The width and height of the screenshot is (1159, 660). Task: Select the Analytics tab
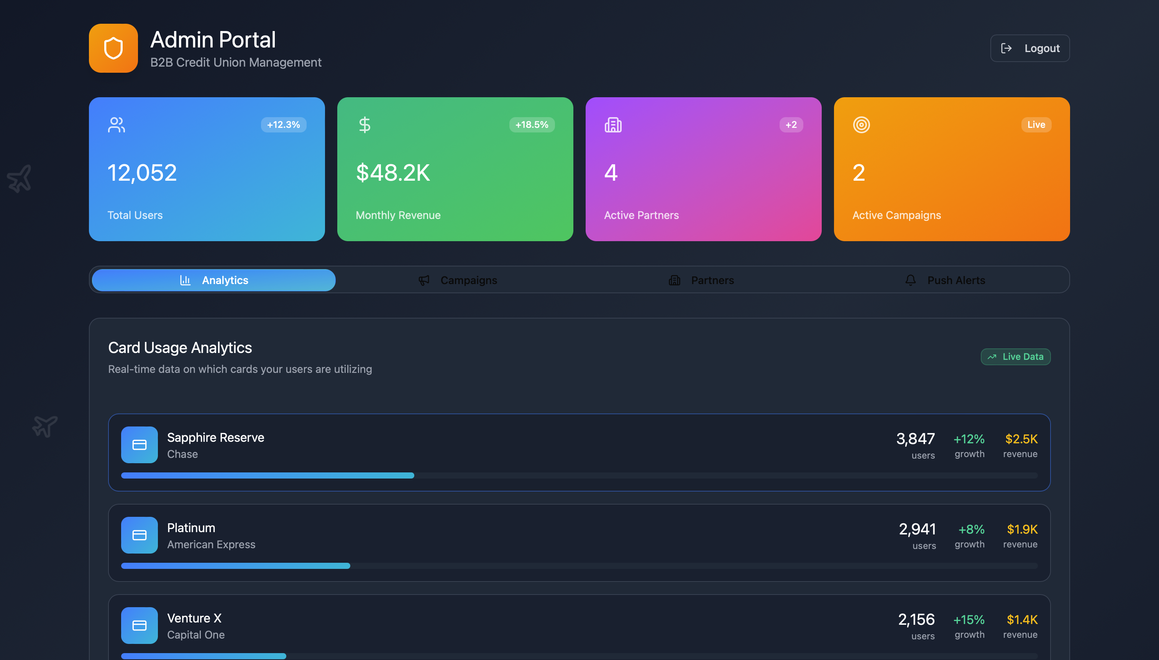tap(214, 280)
